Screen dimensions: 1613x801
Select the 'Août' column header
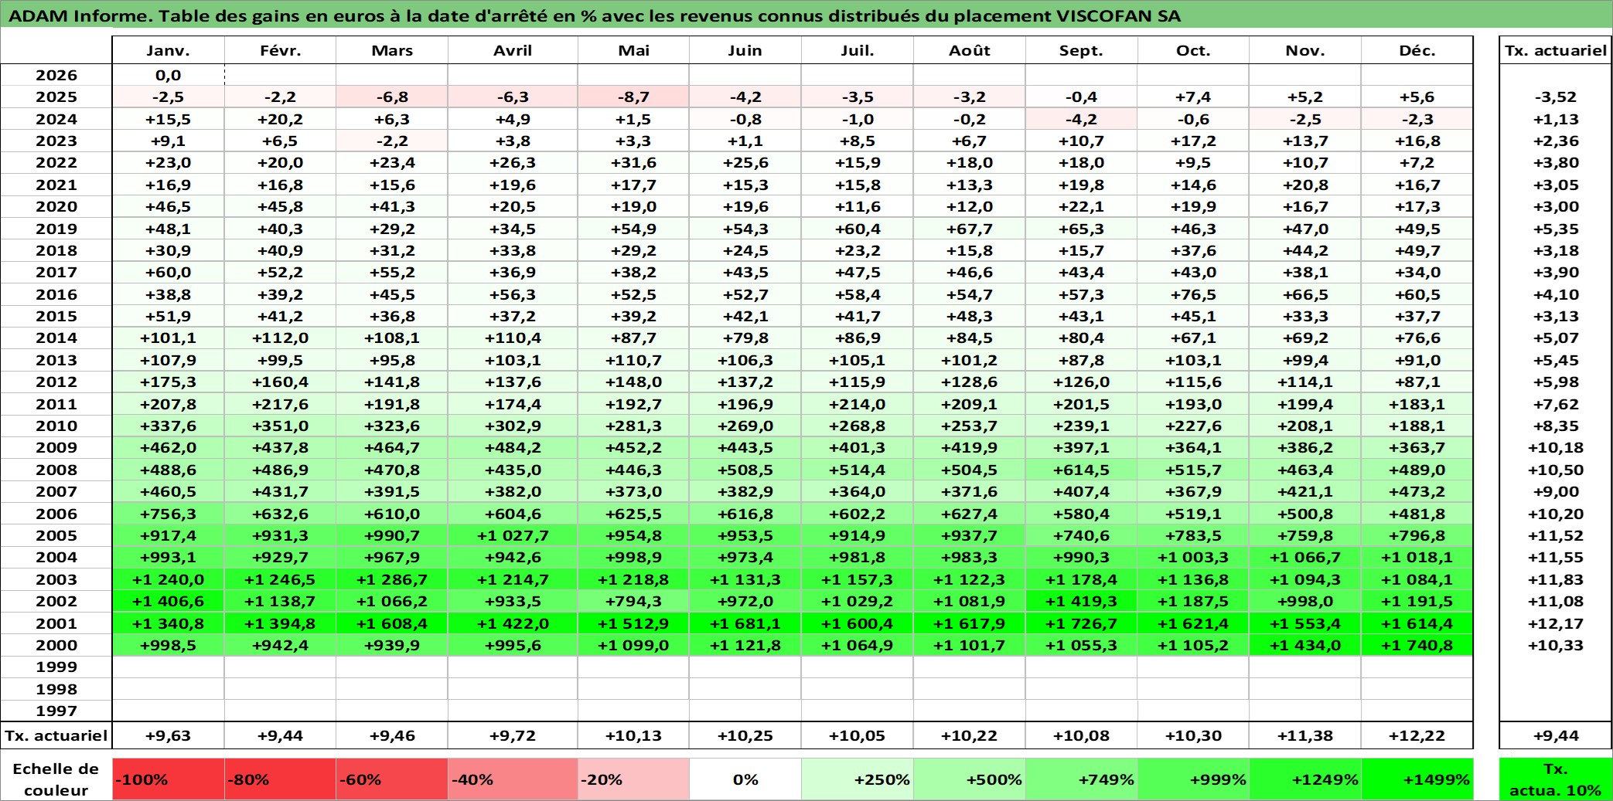coord(970,50)
